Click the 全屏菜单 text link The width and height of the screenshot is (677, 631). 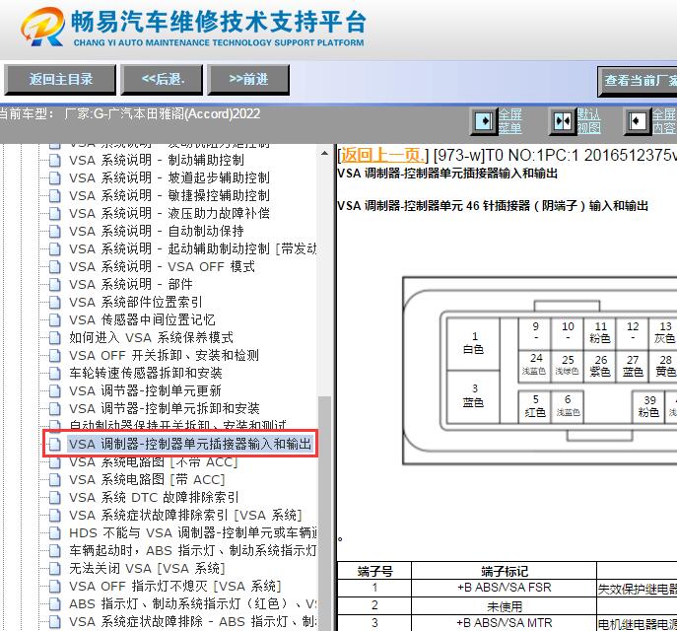(x=509, y=121)
